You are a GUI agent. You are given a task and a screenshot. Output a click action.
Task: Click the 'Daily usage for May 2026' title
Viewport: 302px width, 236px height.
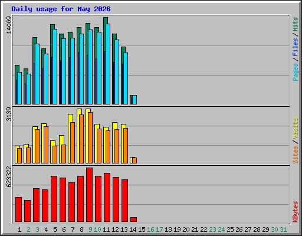tap(61, 9)
